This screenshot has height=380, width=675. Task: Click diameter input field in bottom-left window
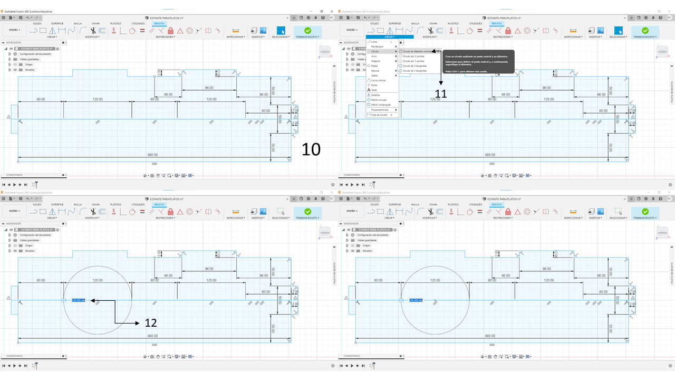coord(78,300)
